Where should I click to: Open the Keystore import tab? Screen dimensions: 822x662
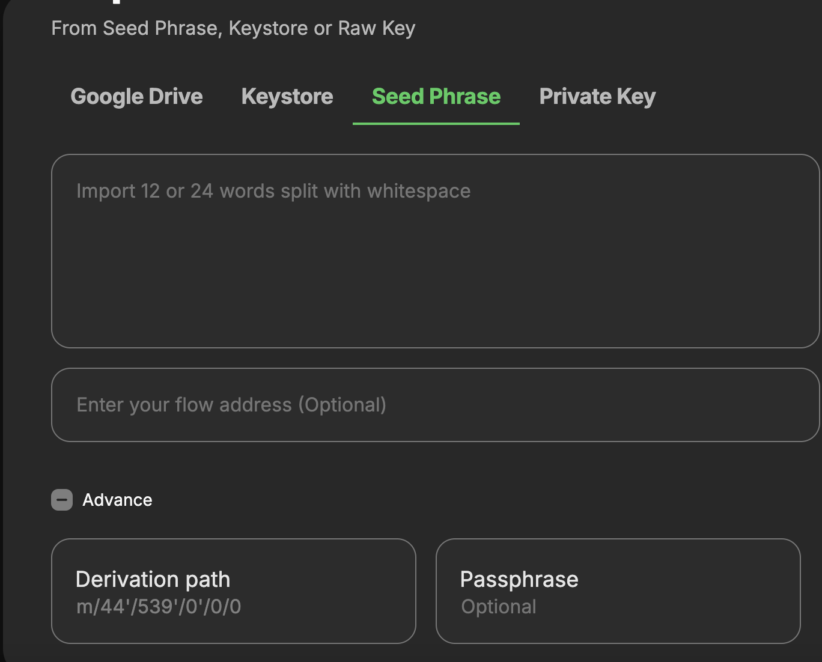287,97
